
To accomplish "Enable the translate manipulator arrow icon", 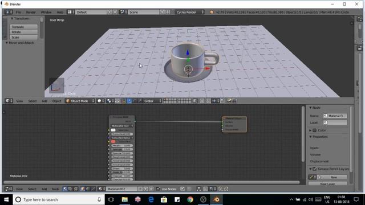I will click(129, 101).
